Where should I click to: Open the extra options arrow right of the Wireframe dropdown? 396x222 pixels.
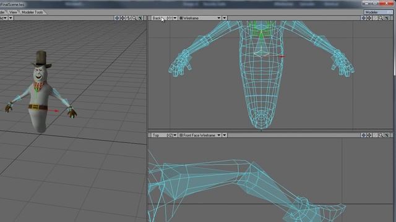pos(224,18)
